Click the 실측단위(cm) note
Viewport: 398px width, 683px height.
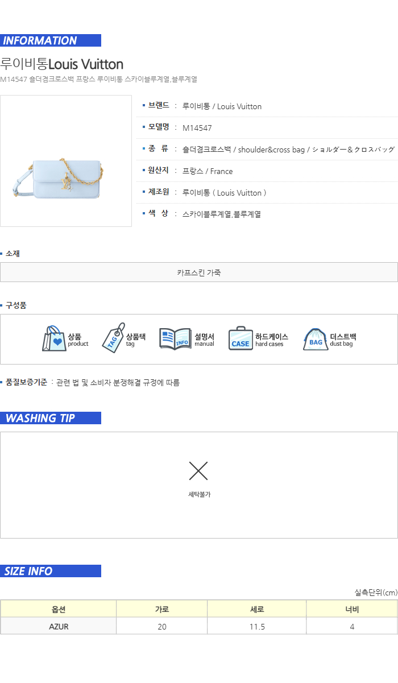pos(376,593)
